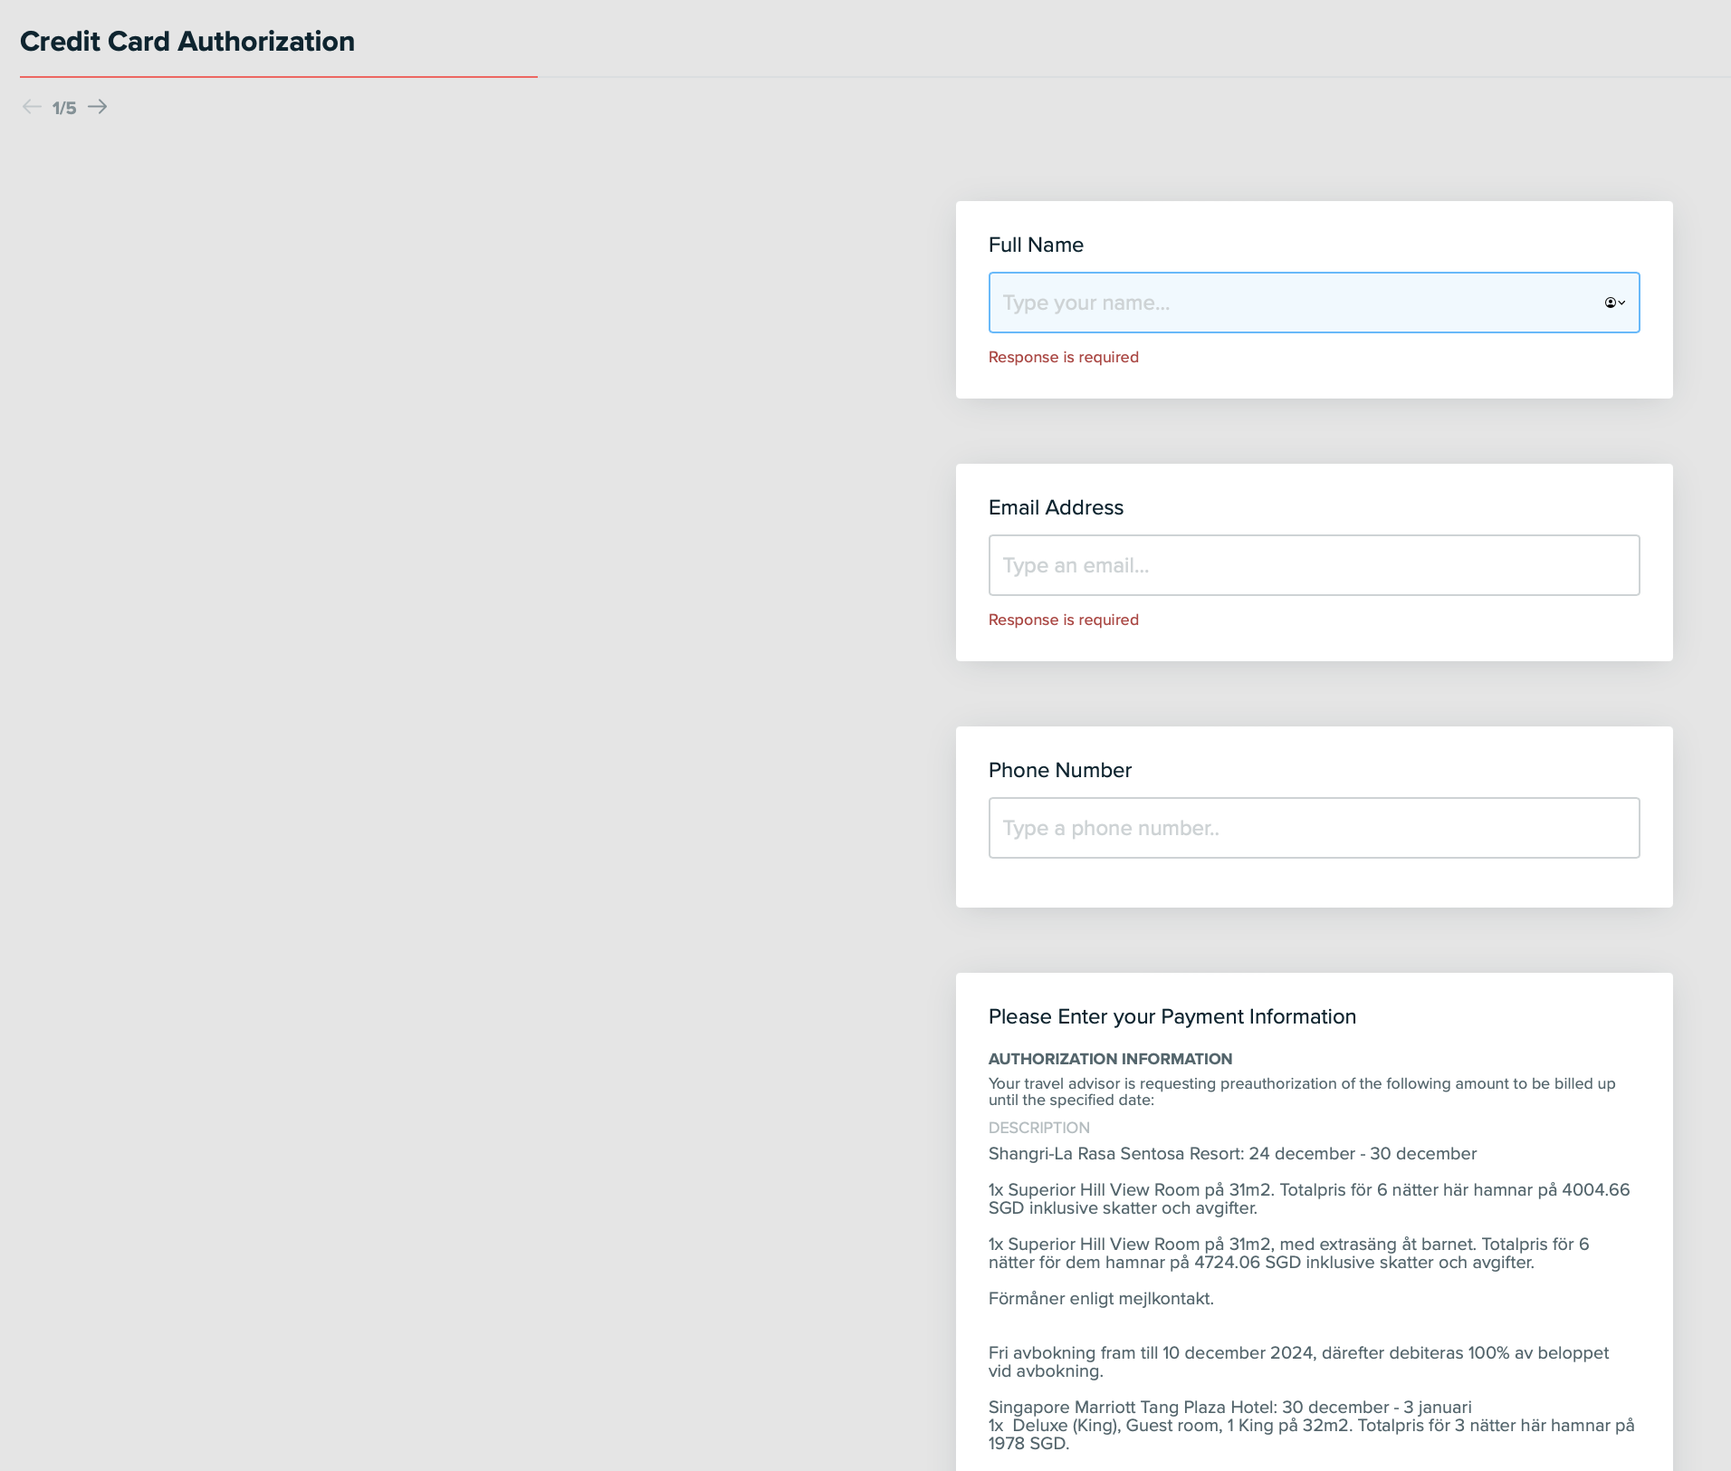The image size is (1731, 1471).
Task: Click the 1/5 page indicator
Action: pos(64,108)
